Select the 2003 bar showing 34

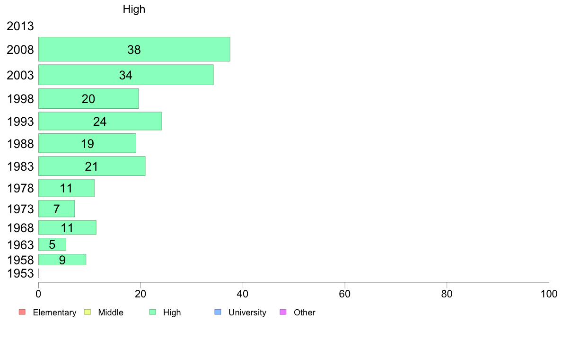point(125,75)
